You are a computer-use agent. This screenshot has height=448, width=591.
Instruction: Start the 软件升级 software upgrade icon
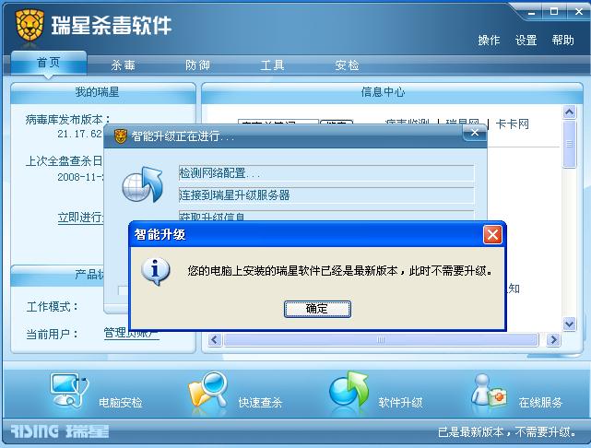pyautogui.click(x=349, y=390)
